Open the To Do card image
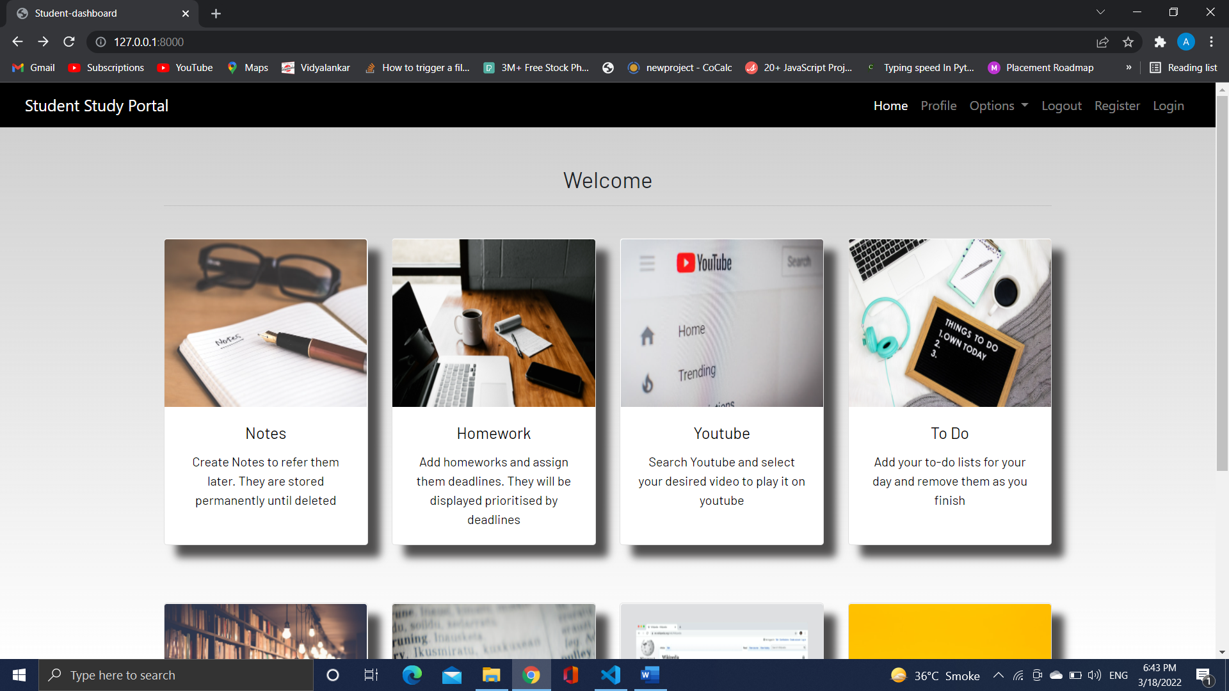Viewport: 1229px width, 691px height. (949, 323)
